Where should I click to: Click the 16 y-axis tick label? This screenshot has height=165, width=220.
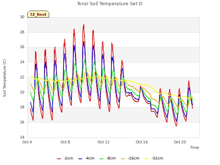(x=22, y=122)
